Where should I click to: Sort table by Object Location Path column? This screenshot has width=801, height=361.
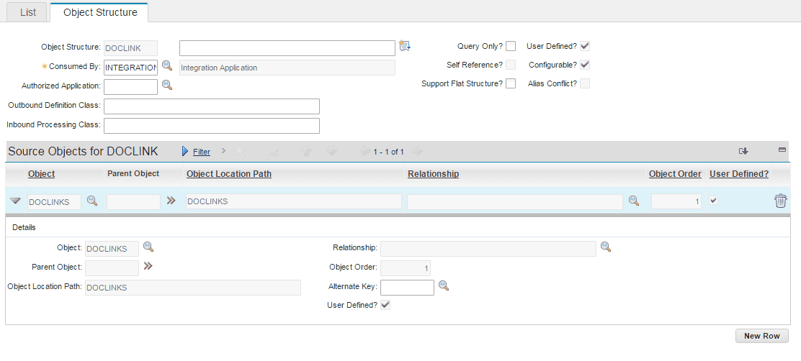(228, 174)
